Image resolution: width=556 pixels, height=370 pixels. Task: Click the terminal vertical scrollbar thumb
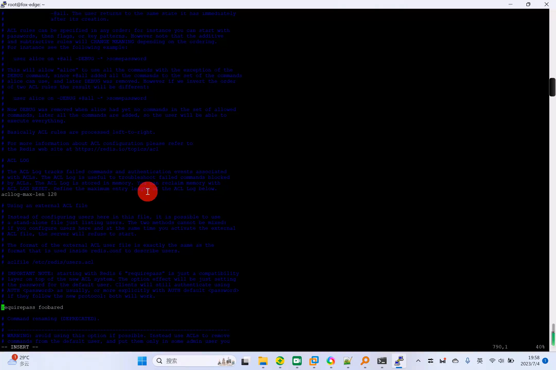pyautogui.click(x=552, y=87)
